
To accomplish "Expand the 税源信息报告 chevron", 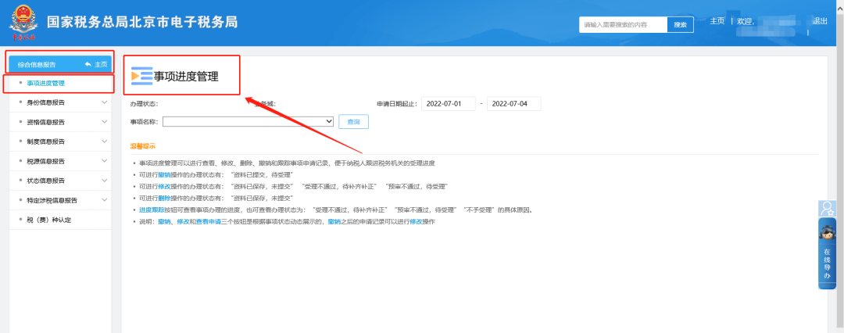I will point(104,161).
